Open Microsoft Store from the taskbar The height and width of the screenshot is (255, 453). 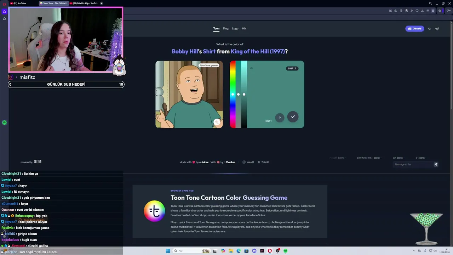click(x=246, y=251)
